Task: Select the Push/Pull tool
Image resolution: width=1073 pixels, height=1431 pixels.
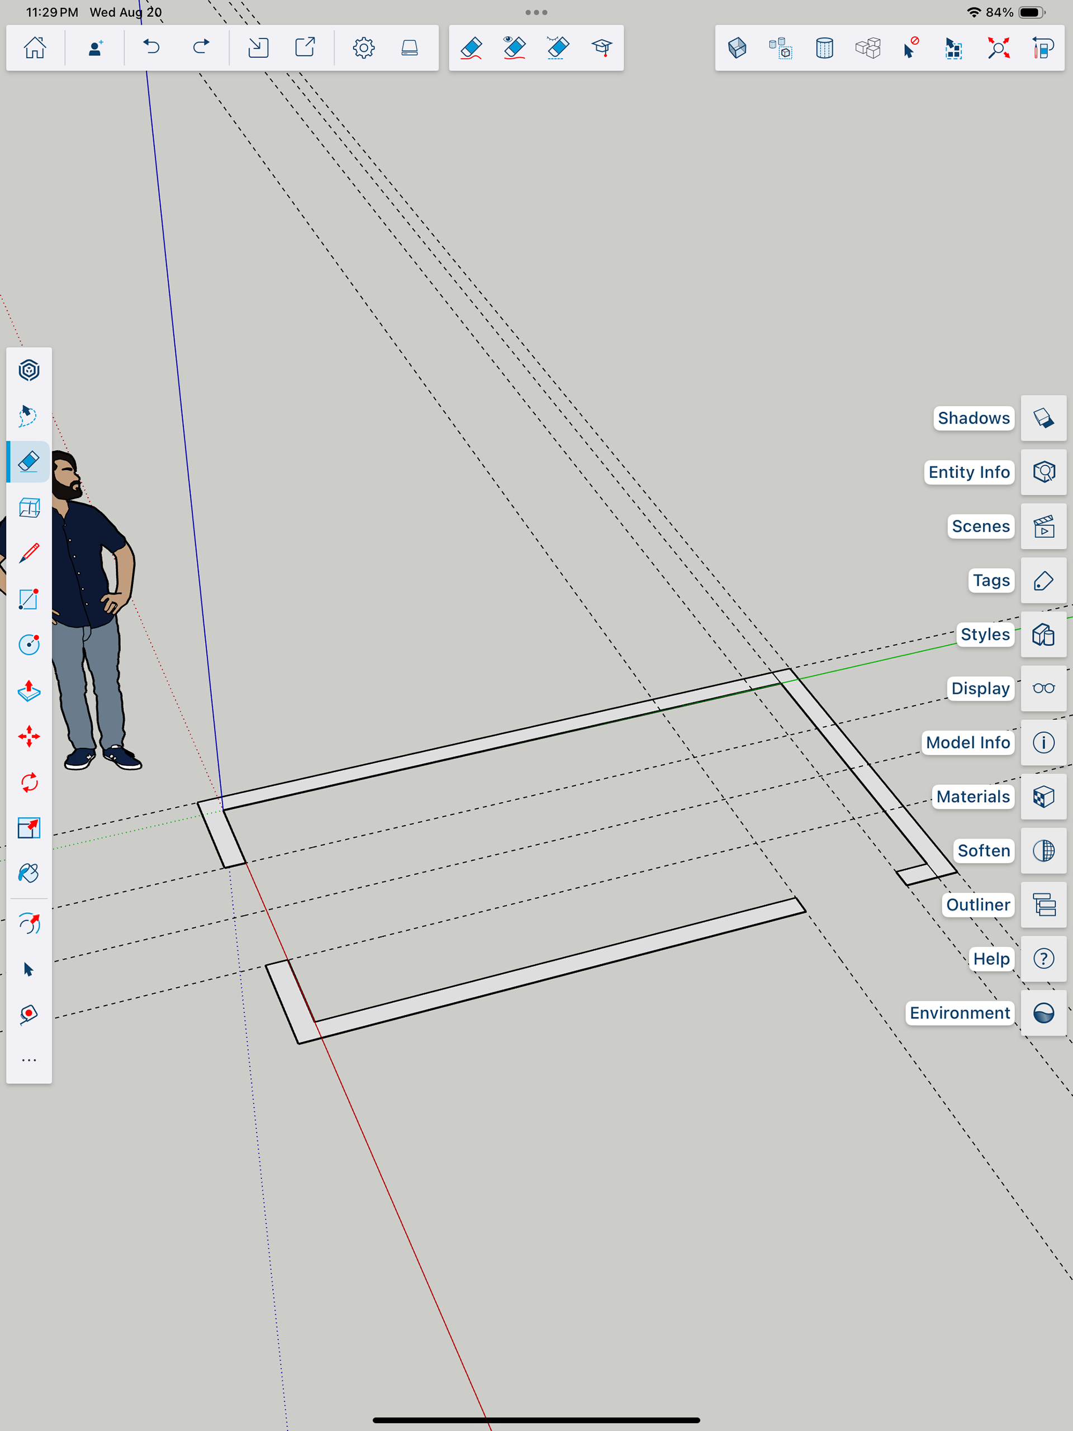Action: (29, 691)
